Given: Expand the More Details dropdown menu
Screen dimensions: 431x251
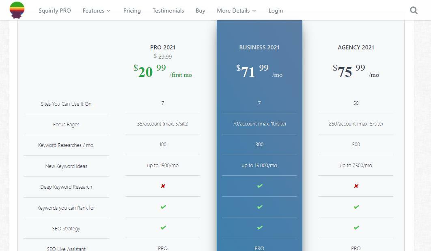Looking at the screenshot, I should 236,11.
